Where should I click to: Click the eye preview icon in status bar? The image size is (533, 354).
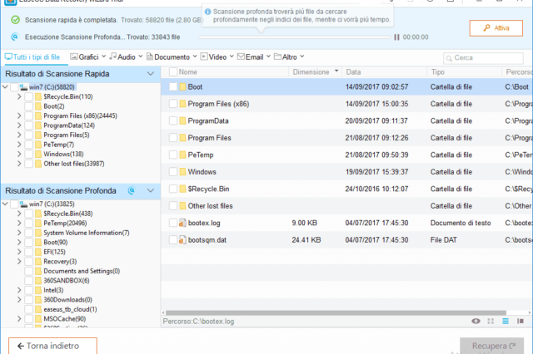pyautogui.click(x=476, y=321)
